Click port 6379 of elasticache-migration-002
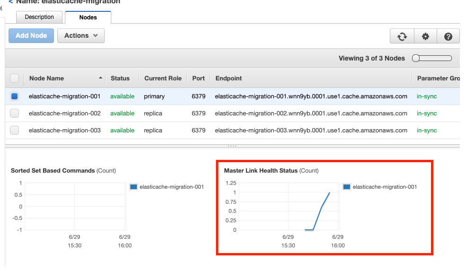The image size is (467, 271). (198, 114)
